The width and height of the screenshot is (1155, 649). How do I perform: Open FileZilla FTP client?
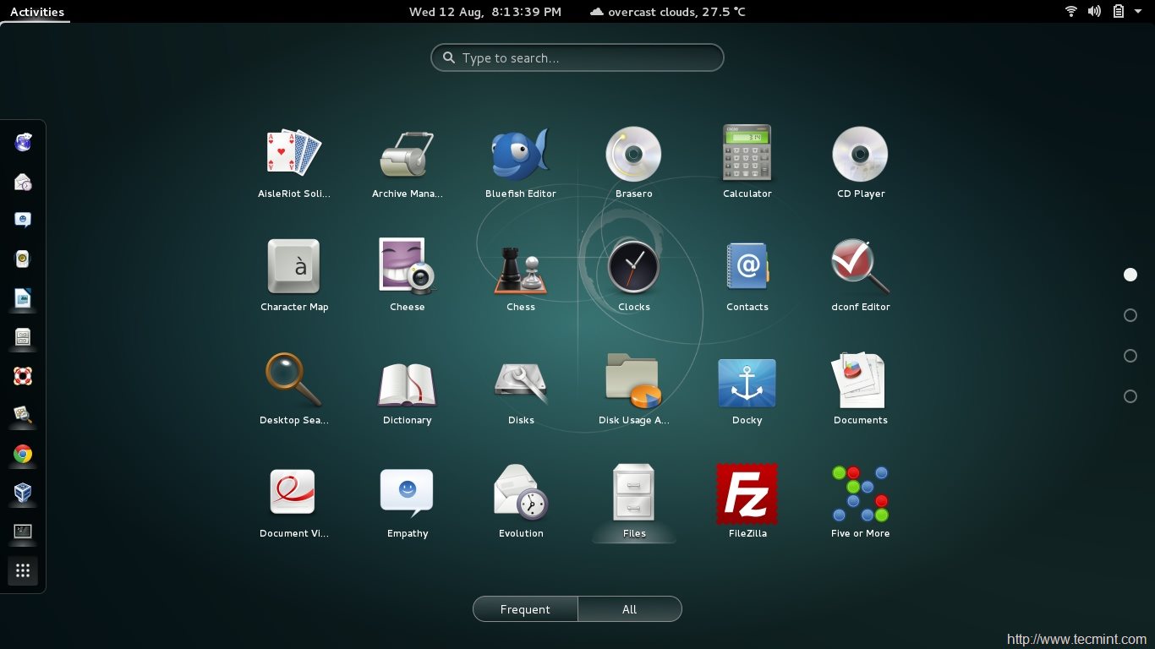(x=747, y=493)
